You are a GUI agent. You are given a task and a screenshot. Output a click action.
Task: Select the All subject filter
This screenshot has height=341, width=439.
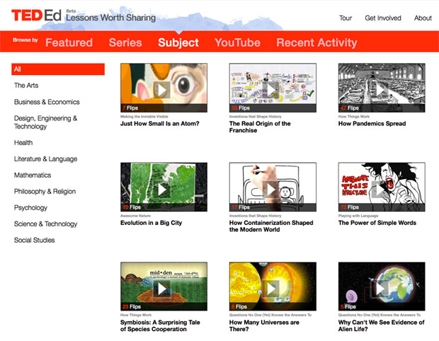[x=58, y=69]
